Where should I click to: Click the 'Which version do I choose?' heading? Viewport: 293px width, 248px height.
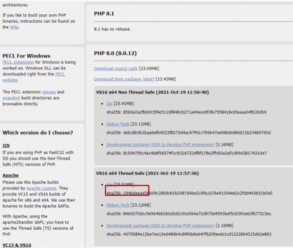coord(38,133)
